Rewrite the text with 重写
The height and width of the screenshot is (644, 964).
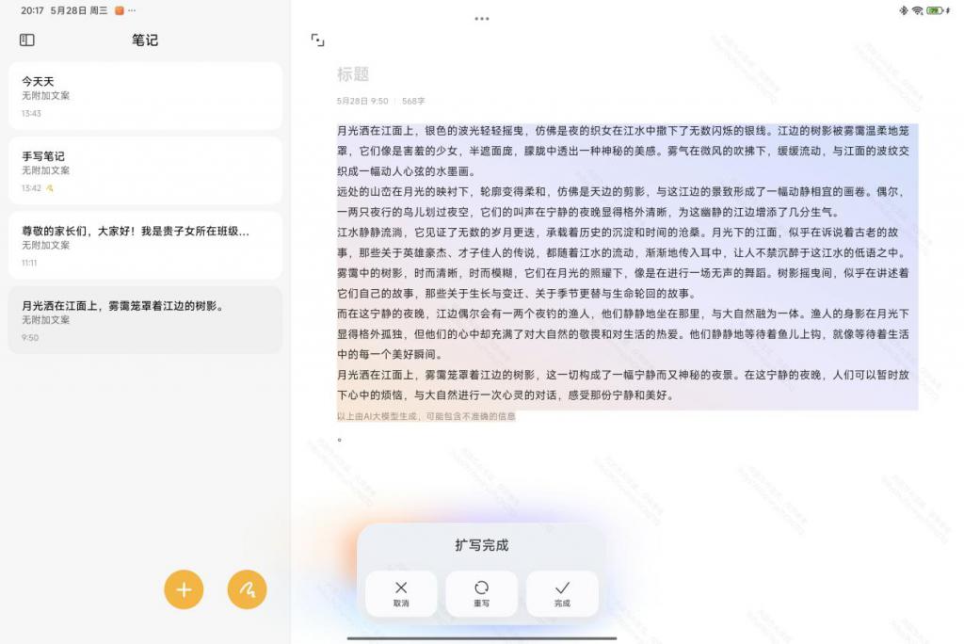[x=481, y=593]
